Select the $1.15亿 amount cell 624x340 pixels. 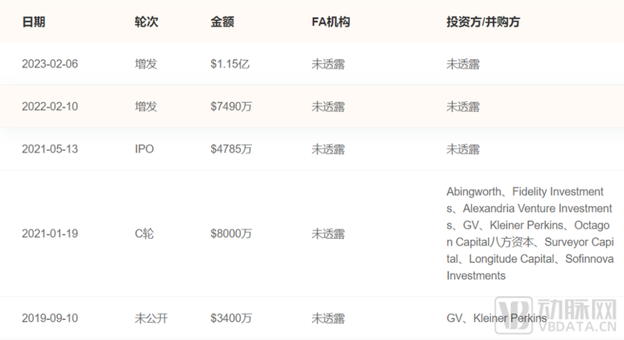[x=229, y=64]
